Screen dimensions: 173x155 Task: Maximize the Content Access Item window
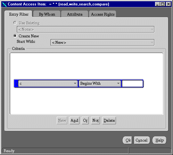point(163,4)
